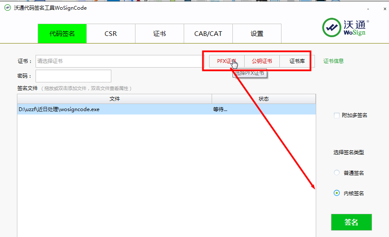Open the 证书库 certificate store
This screenshot has height=237, width=389.
pos(297,61)
